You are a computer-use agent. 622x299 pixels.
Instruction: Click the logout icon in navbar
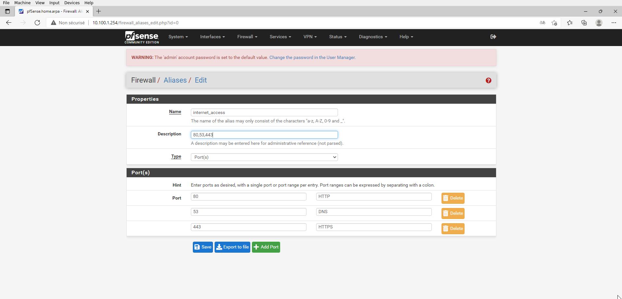coord(493,37)
